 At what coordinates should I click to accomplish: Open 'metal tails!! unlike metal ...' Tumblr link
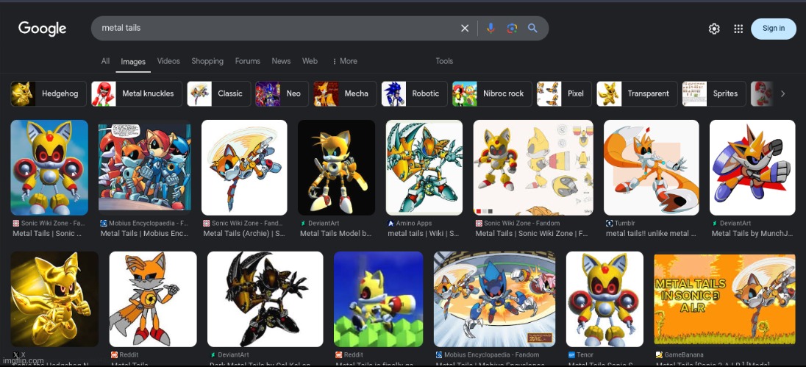tap(651, 234)
